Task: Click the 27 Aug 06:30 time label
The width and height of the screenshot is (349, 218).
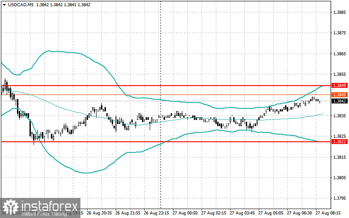Action: point(299,213)
